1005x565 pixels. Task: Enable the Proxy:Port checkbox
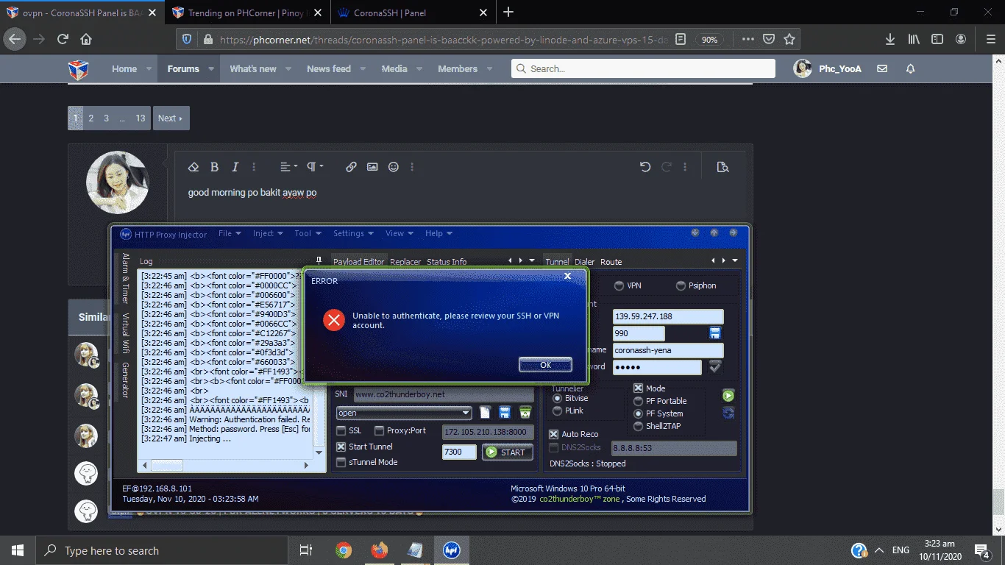(x=380, y=430)
